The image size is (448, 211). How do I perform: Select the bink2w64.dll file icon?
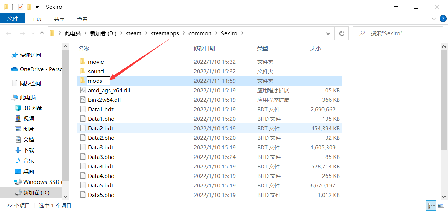(83, 100)
